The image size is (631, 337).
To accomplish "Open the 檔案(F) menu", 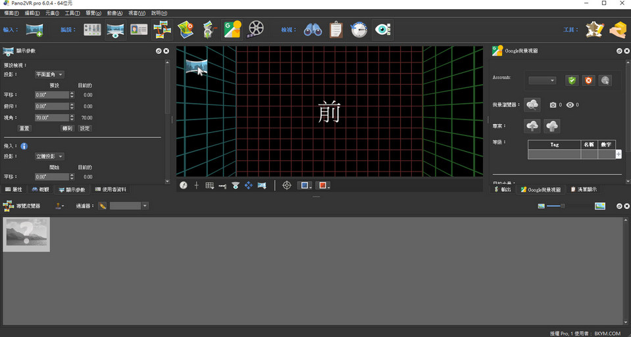I will [x=13, y=13].
